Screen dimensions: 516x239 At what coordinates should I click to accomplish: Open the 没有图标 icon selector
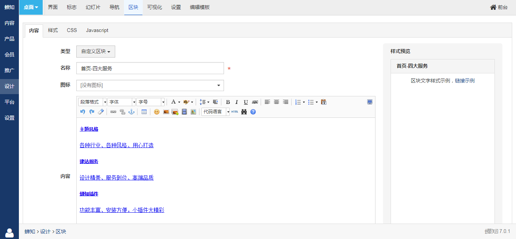(150, 85)
